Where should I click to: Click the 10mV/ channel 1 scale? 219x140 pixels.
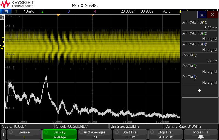point(29,11)
